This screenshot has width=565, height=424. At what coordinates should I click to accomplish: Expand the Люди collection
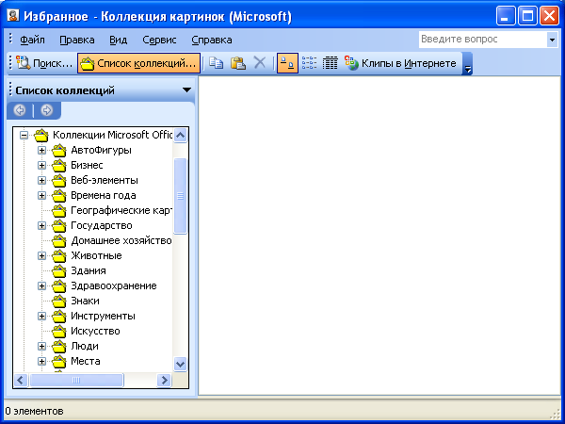coord(41,347)
